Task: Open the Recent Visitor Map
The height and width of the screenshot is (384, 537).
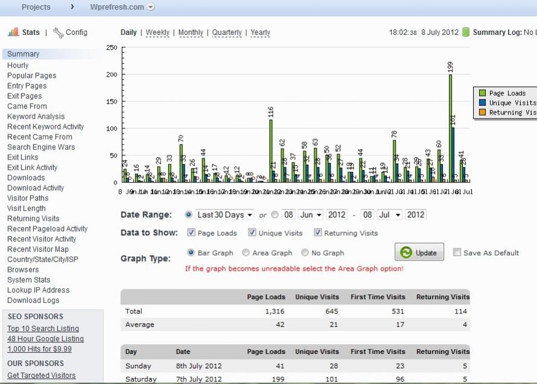Action: (38, 249)
